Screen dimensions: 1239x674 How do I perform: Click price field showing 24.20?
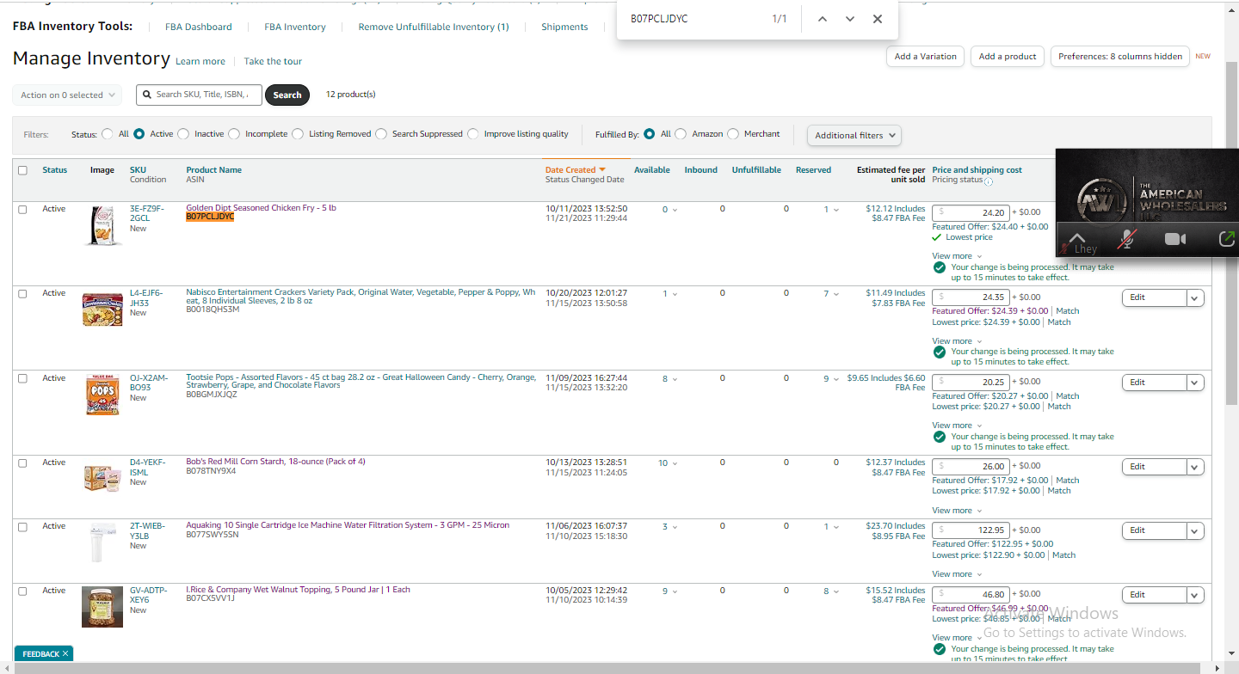(971, 212)
